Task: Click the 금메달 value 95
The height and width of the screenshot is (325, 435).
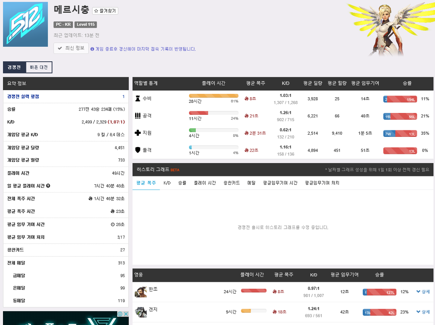Action: tap(123, 276)
